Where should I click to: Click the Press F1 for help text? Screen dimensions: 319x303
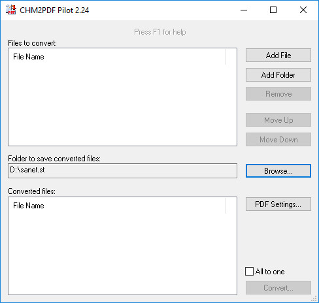(x=160, y=32)
